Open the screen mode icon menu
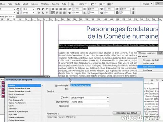The height and width of the screenshot is (122, 163). [x=102, y=4]
